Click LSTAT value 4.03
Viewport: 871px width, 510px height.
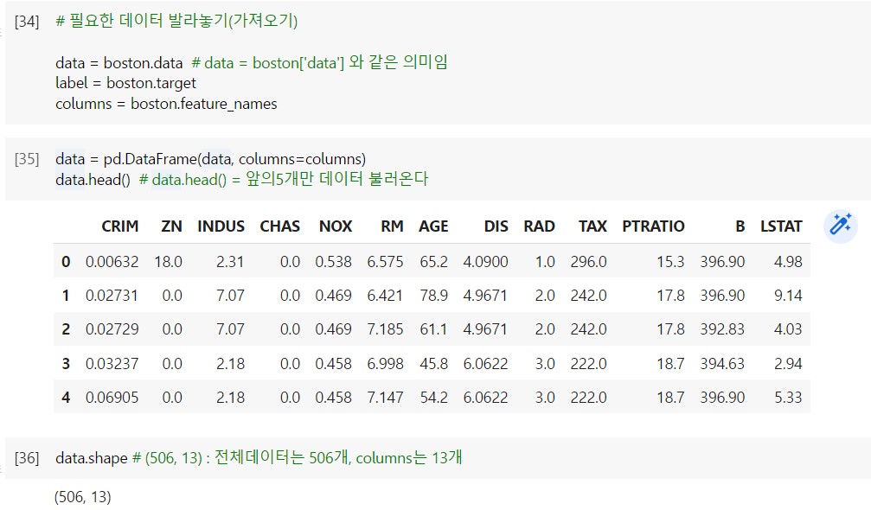788,329
